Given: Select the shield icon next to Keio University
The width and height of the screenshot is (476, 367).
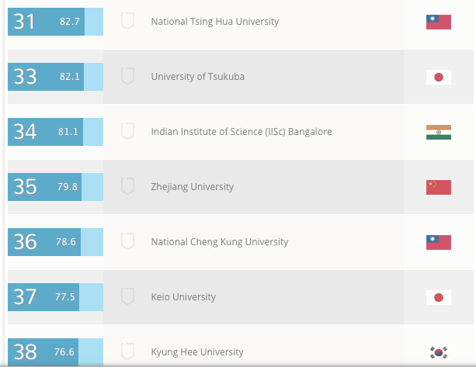Looking at the screenshot, I should tap(128, 297).
